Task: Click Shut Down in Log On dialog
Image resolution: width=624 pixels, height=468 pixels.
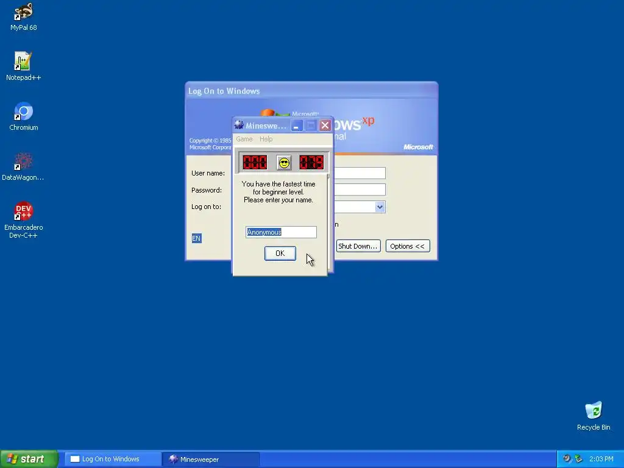Action: (358, 246)
